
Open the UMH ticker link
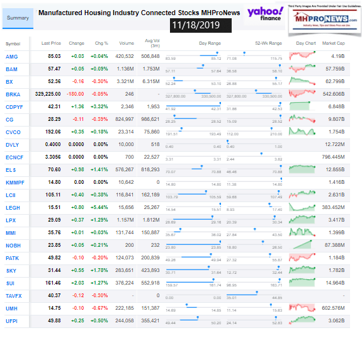point(11,309)
